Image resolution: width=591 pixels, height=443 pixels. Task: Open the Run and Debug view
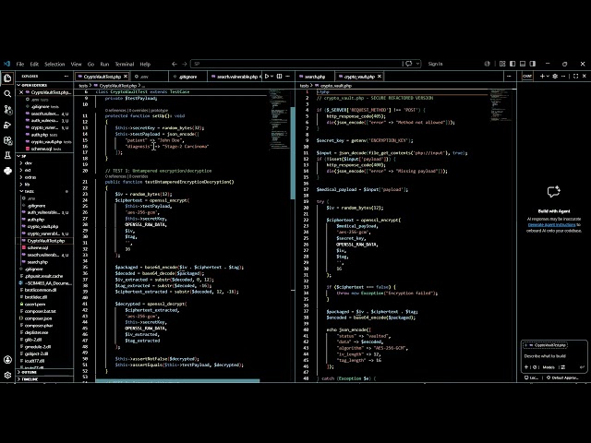[7, 126]
